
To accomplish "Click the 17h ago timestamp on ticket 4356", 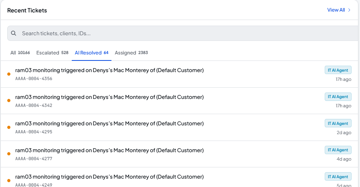I will [344, 79].
